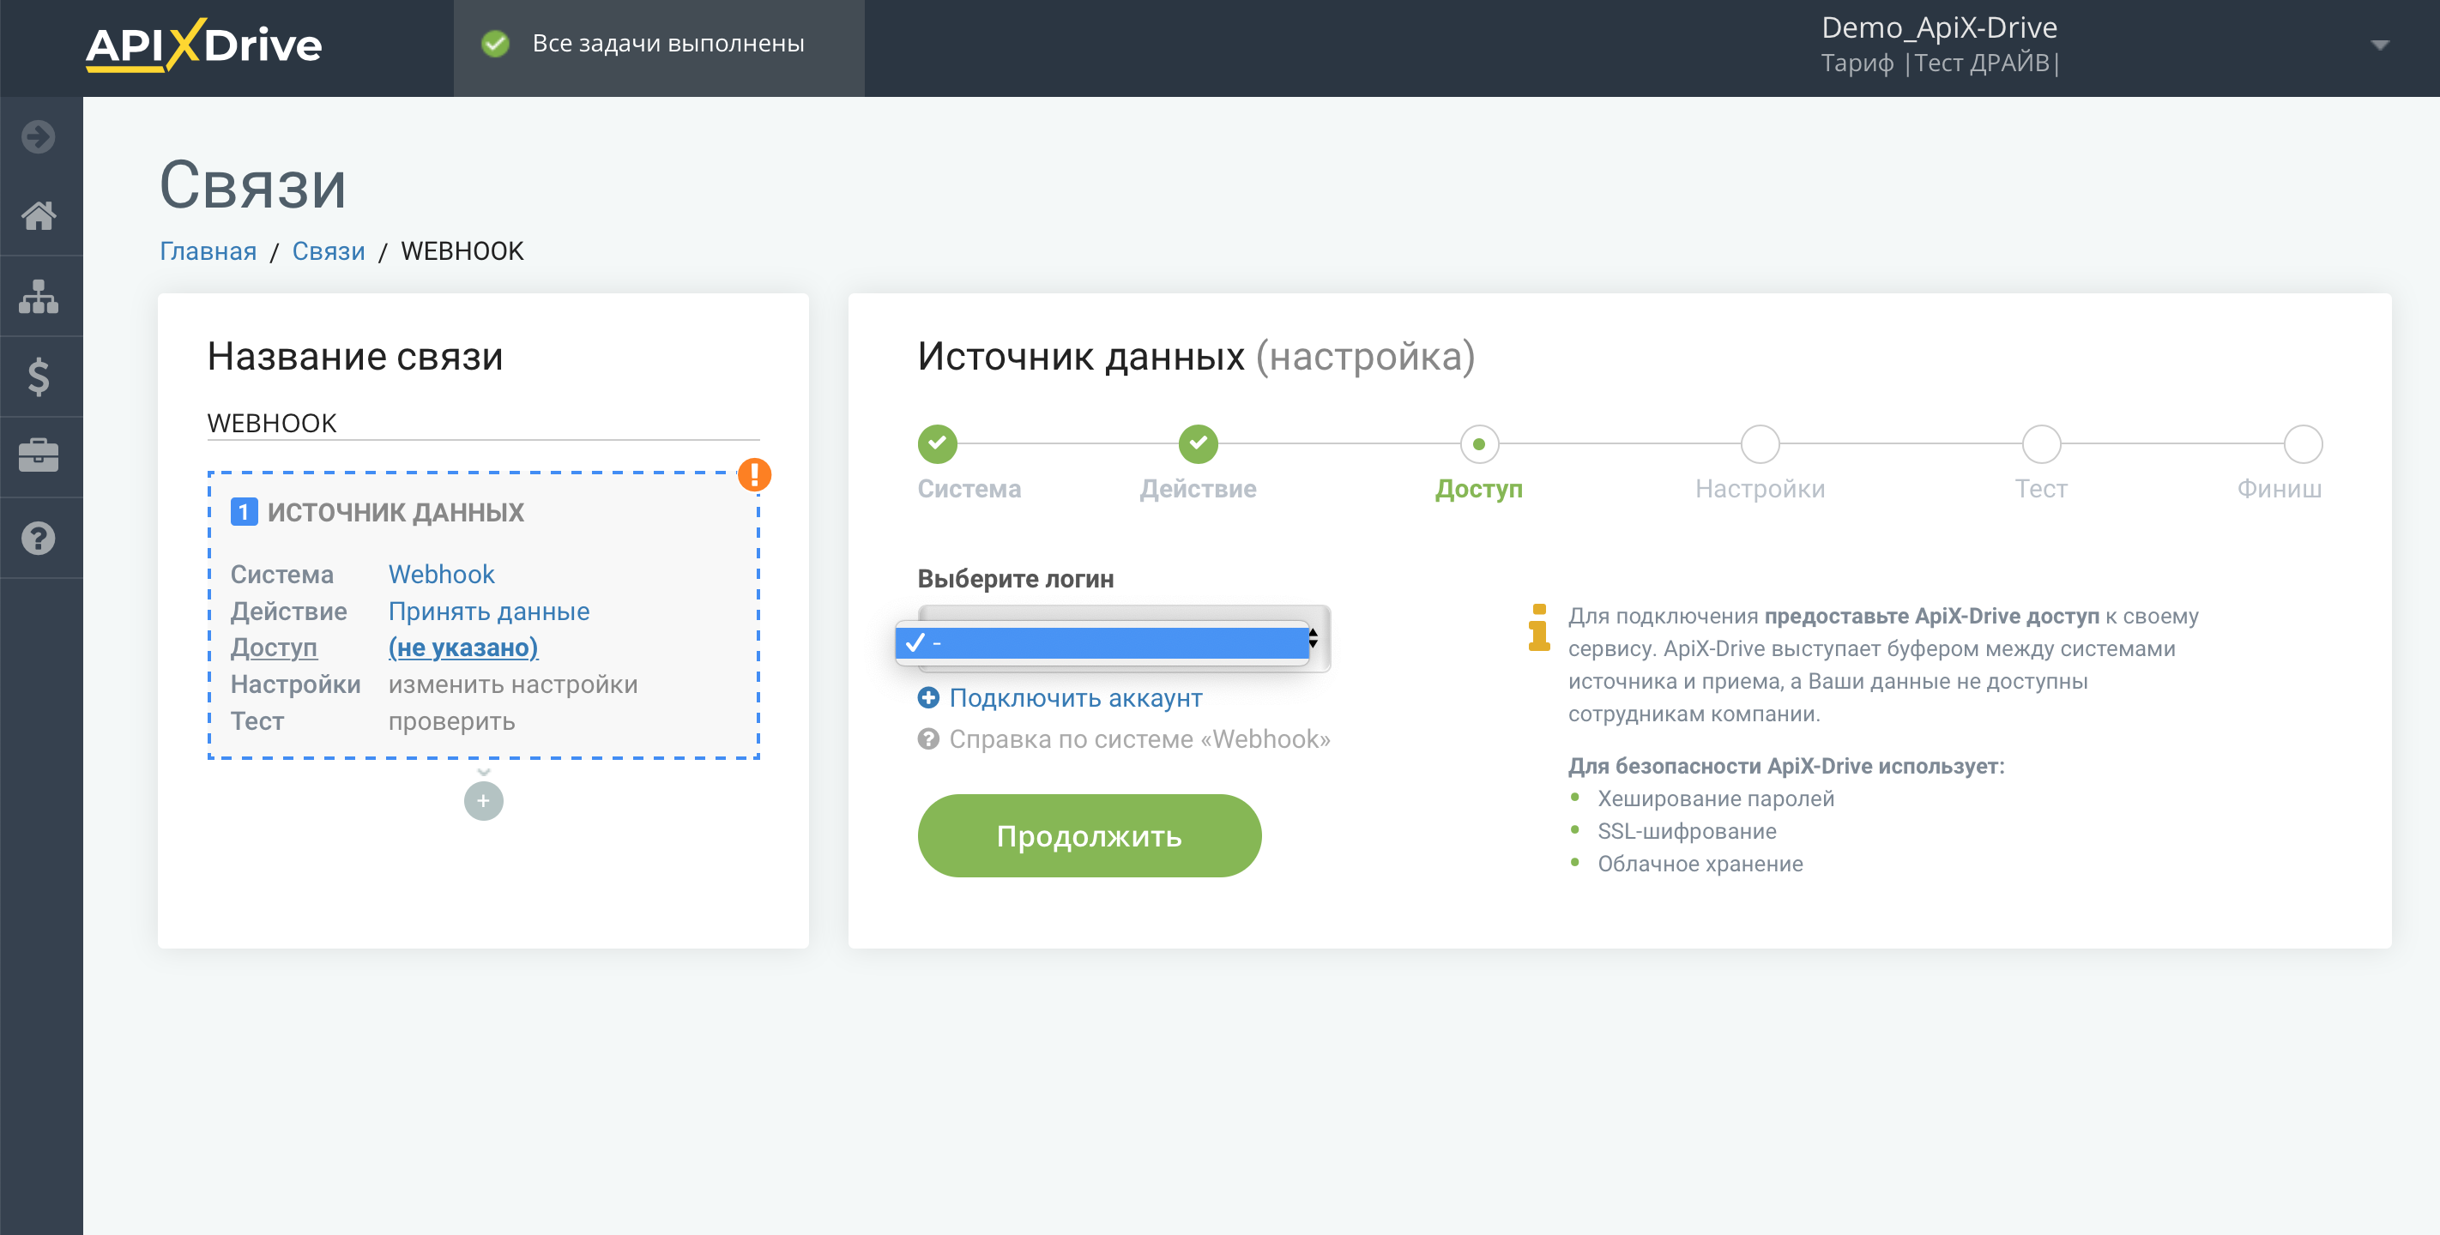Click the 'Принять данные' action link
2440x1235 pixels.
[x=489, y=611]
